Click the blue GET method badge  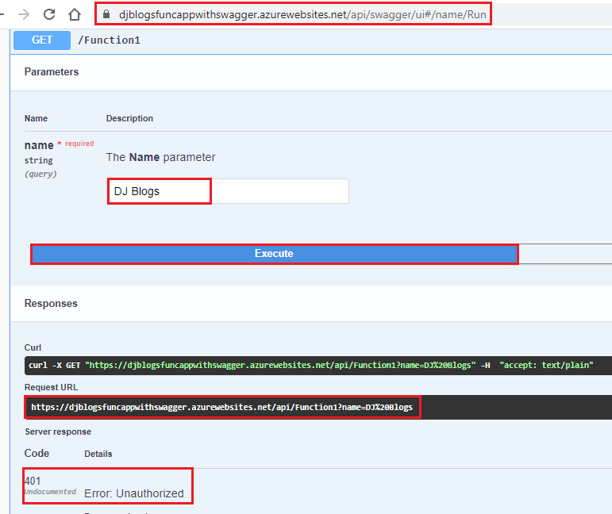pos(42,40)
